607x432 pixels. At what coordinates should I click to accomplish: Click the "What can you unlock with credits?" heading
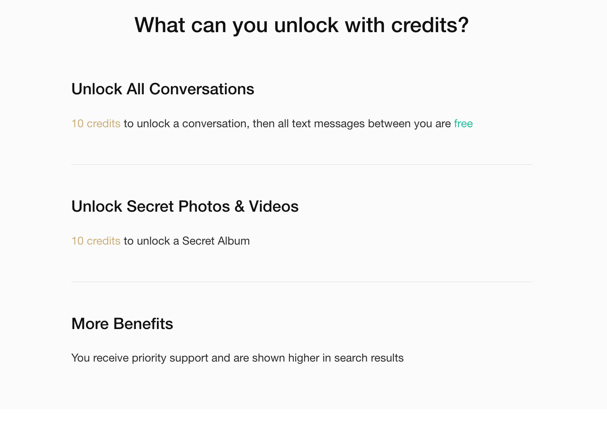[x=301, y=25]
